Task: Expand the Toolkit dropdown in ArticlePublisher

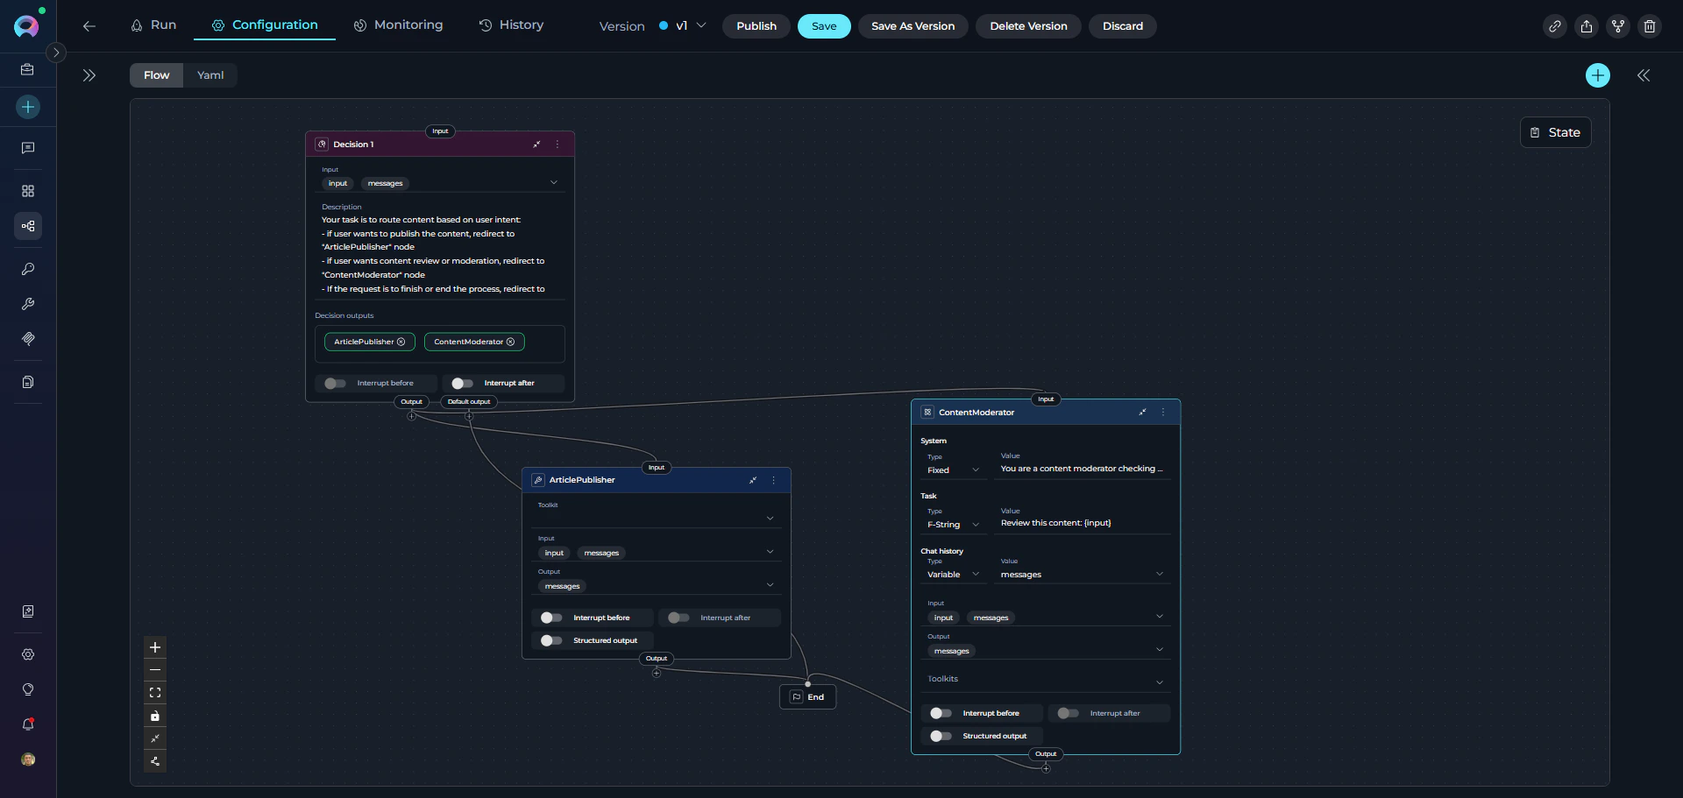Action: pyautogui.click(x=770, y=518)
